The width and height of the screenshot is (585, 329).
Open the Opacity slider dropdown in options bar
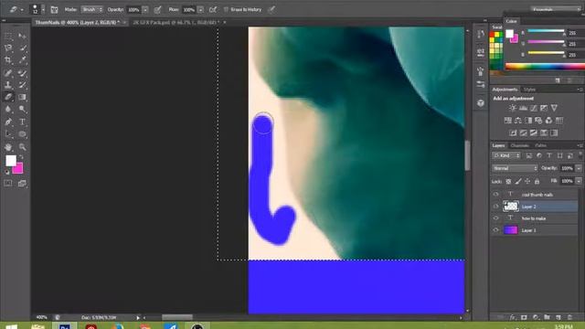click(145, 10)
